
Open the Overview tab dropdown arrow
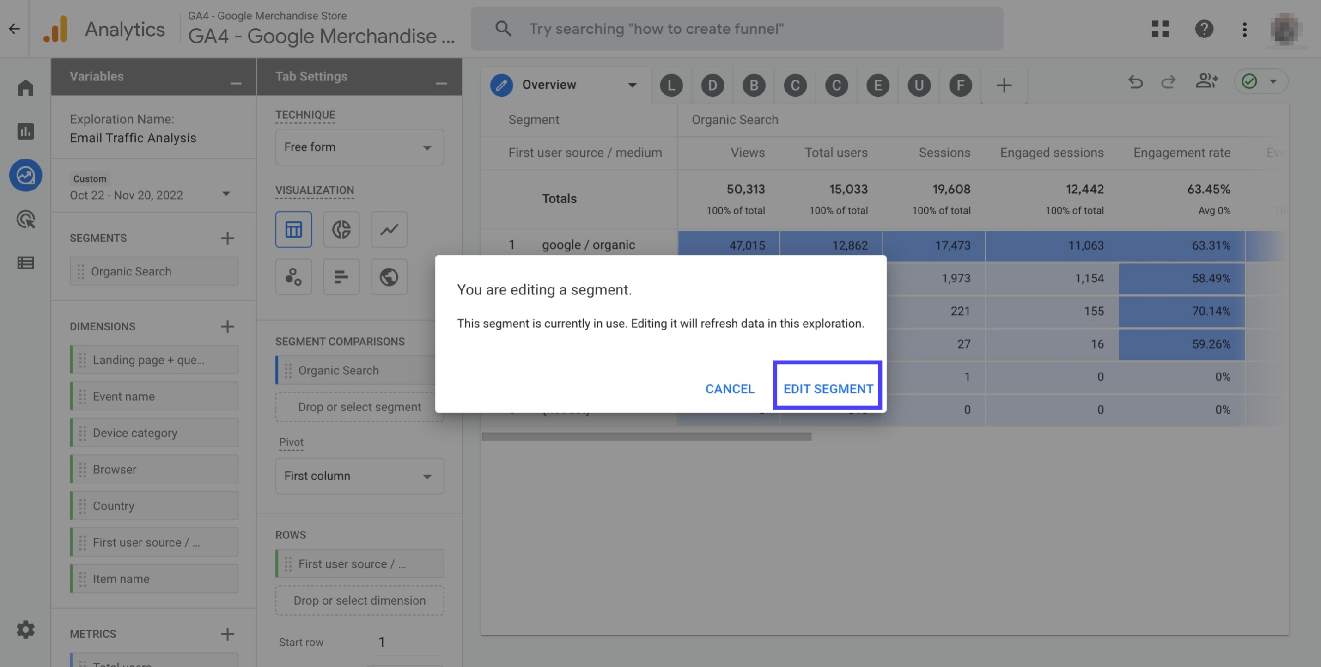(632, 85)
